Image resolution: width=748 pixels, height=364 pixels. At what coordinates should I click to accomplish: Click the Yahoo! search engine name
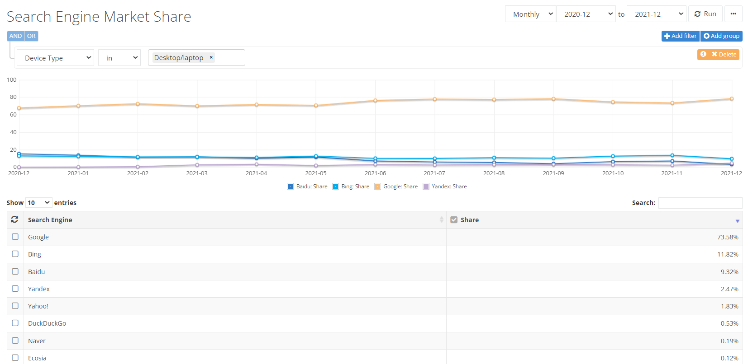click(38, 306)
